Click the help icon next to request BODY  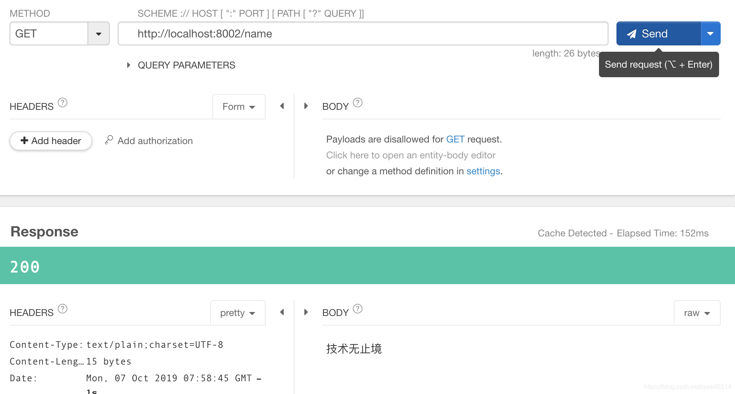click(358, 103)
